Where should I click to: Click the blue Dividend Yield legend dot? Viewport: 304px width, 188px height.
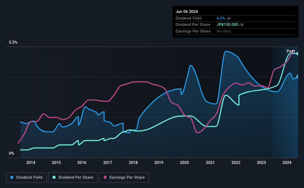(x=12, y=177)
